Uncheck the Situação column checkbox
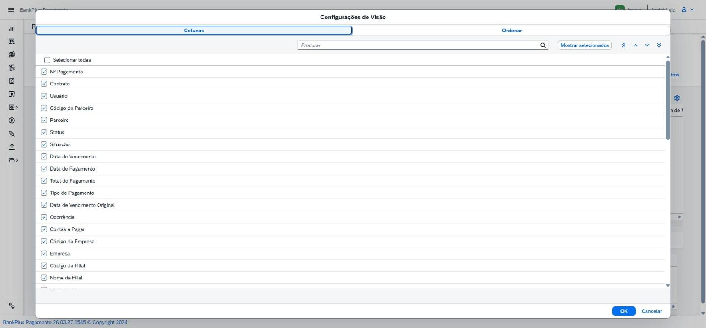706x328 pixels. tap(44, 144)
